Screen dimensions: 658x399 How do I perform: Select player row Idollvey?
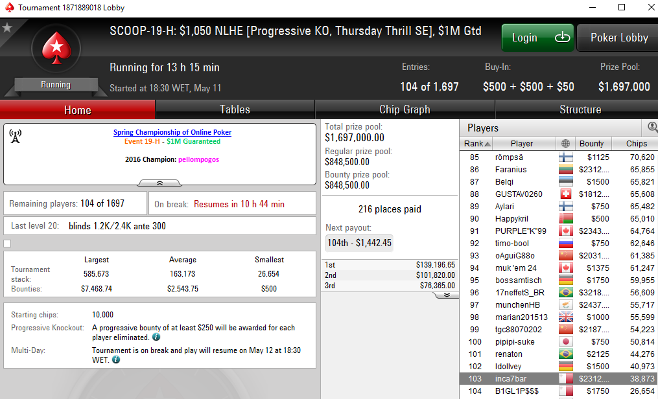coord(559,367)
